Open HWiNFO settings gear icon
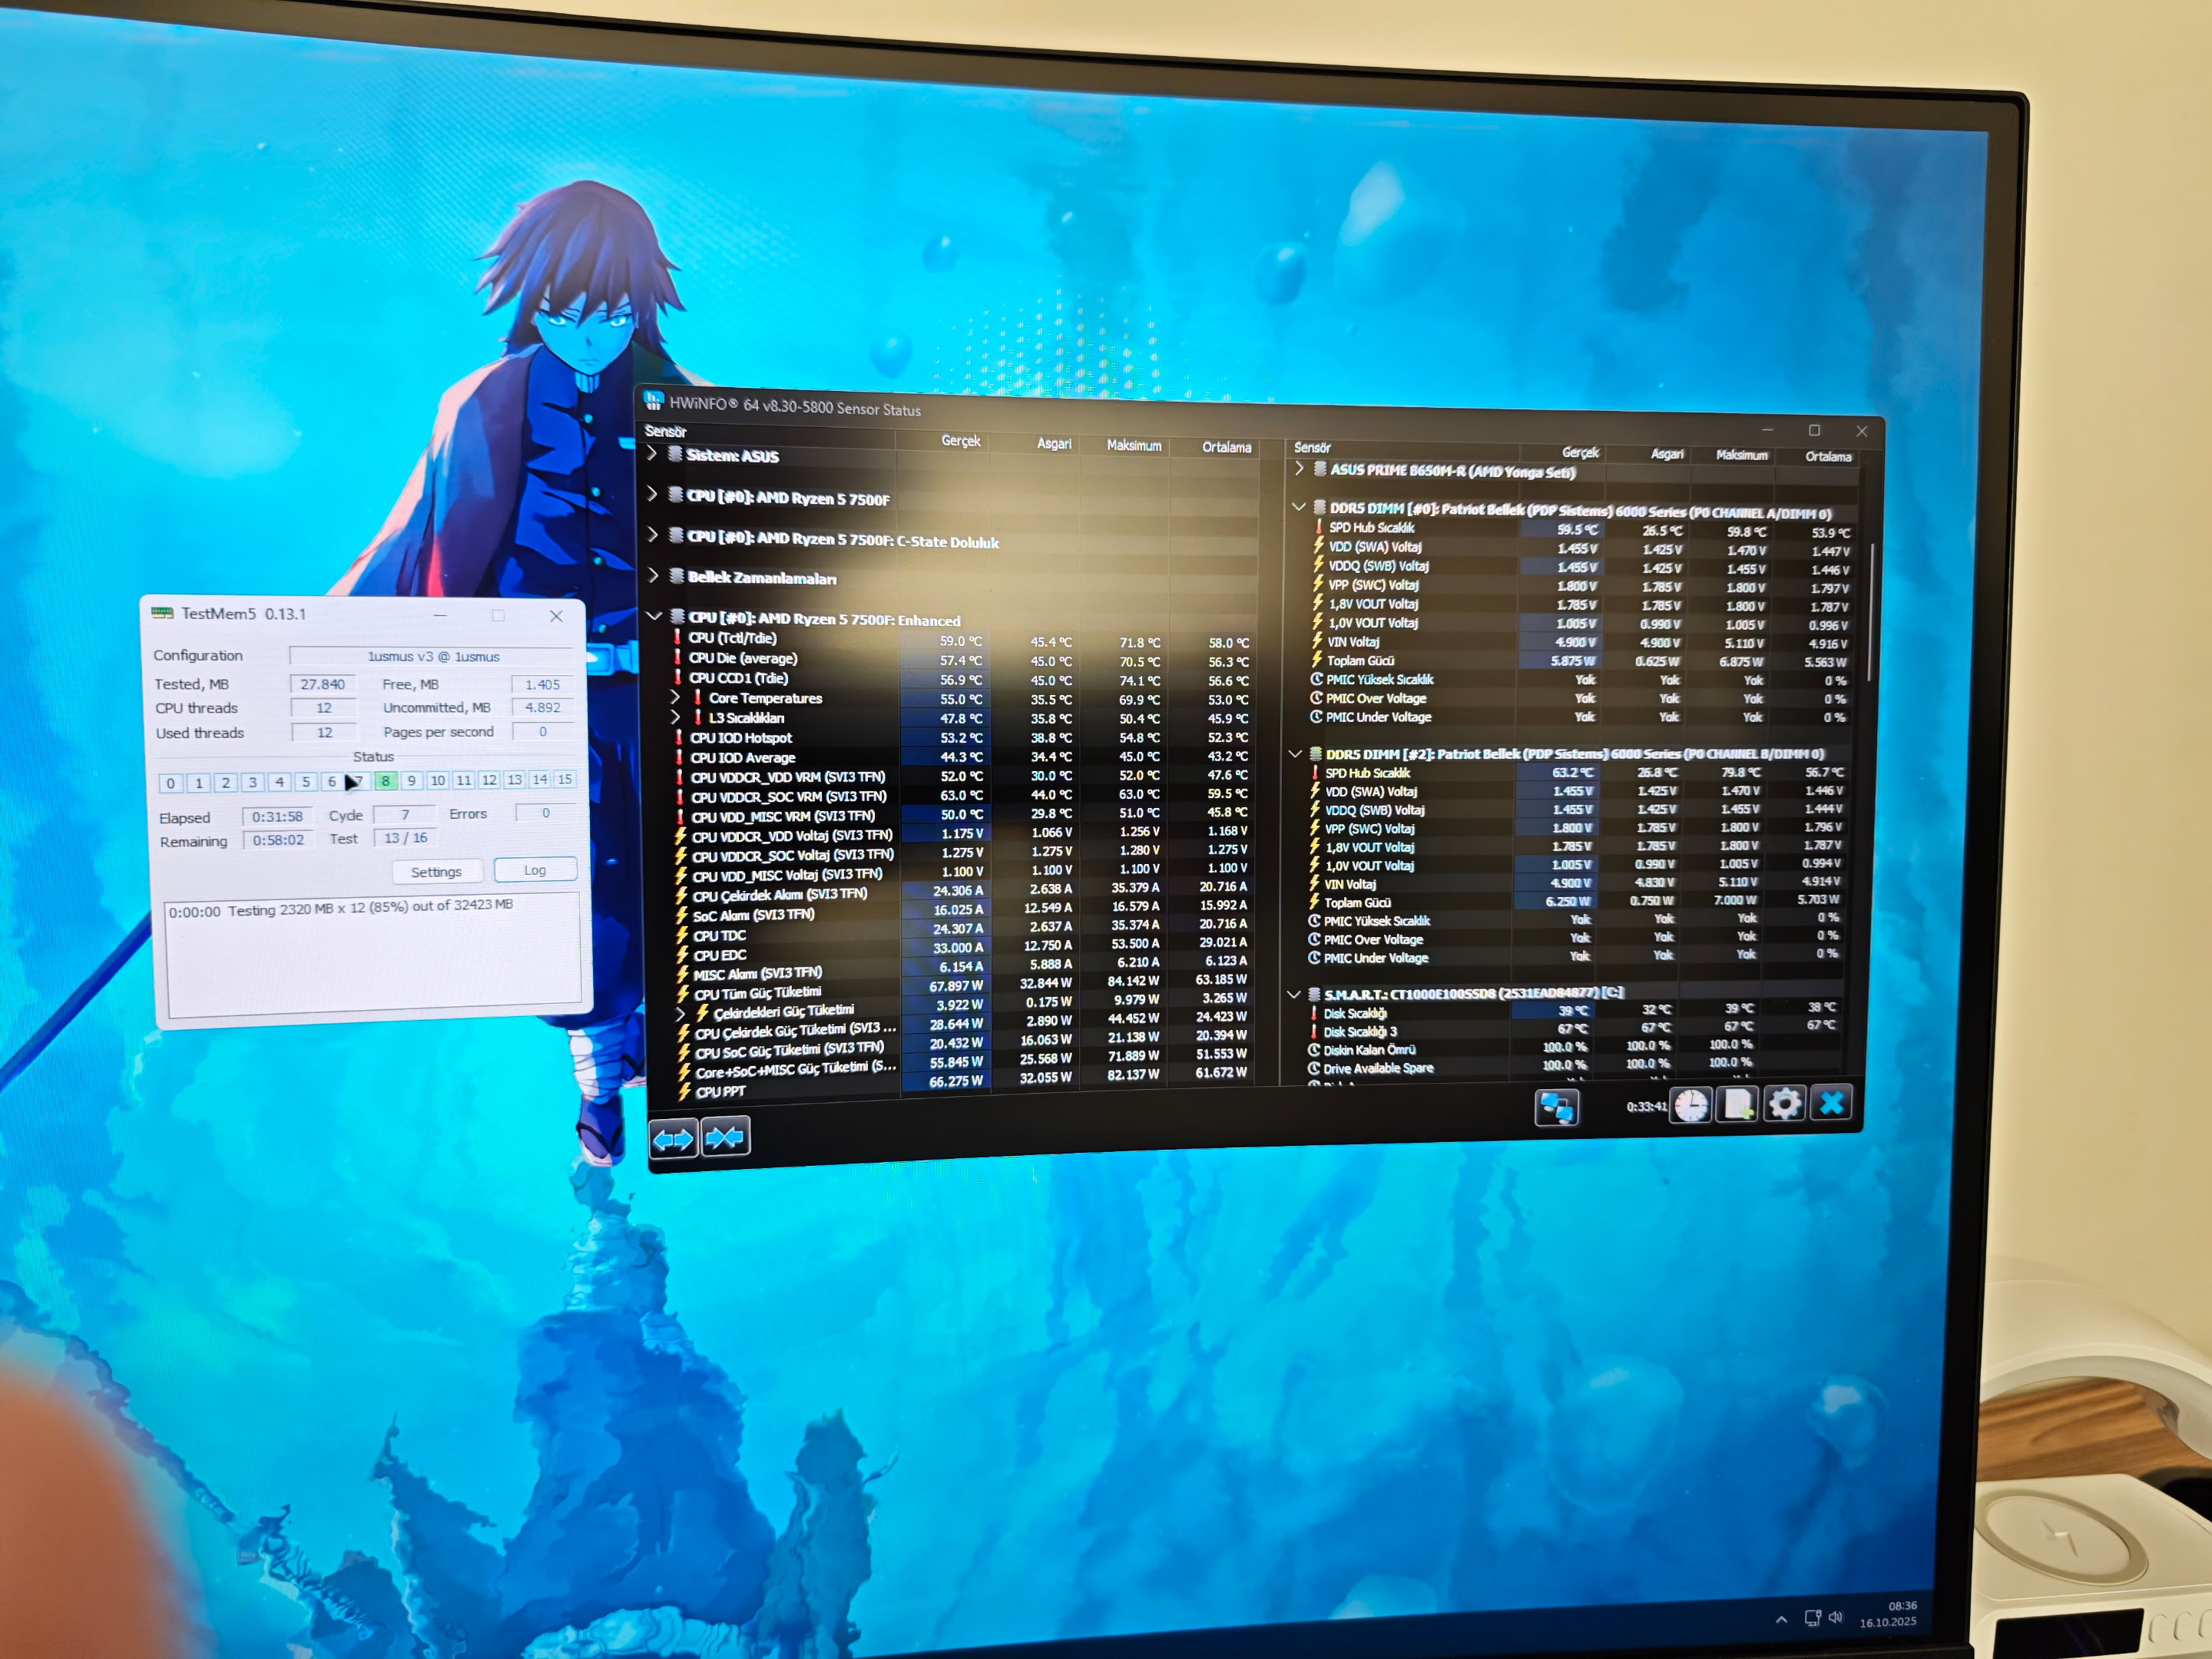2212x1659 pixels. coord(1785,1103)
